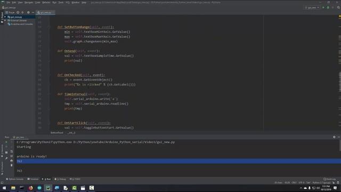341x192 pixels.
Task: Click the PyCharm icon in taskbar
Action: coord(48,188)
